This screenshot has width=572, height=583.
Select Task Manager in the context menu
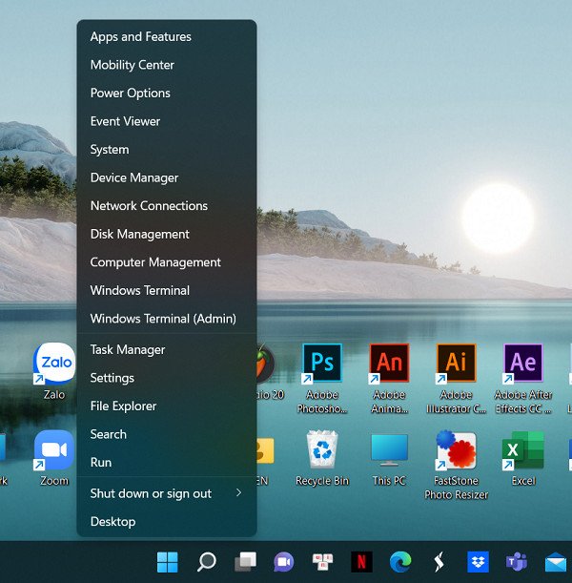(128, 350)
